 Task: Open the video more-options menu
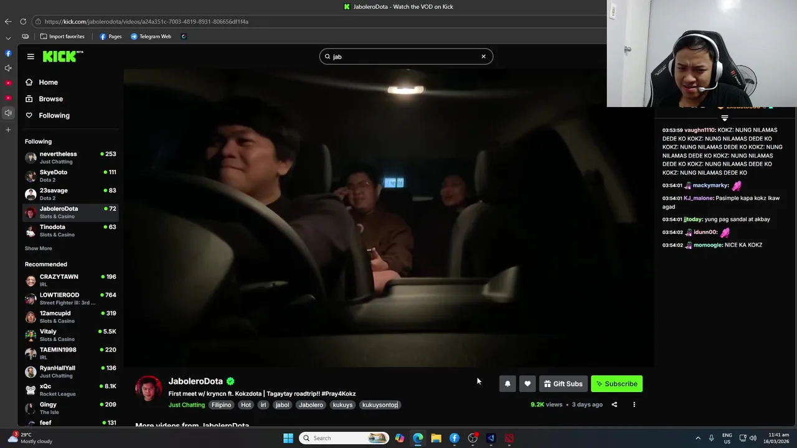[x=634, y=404]
